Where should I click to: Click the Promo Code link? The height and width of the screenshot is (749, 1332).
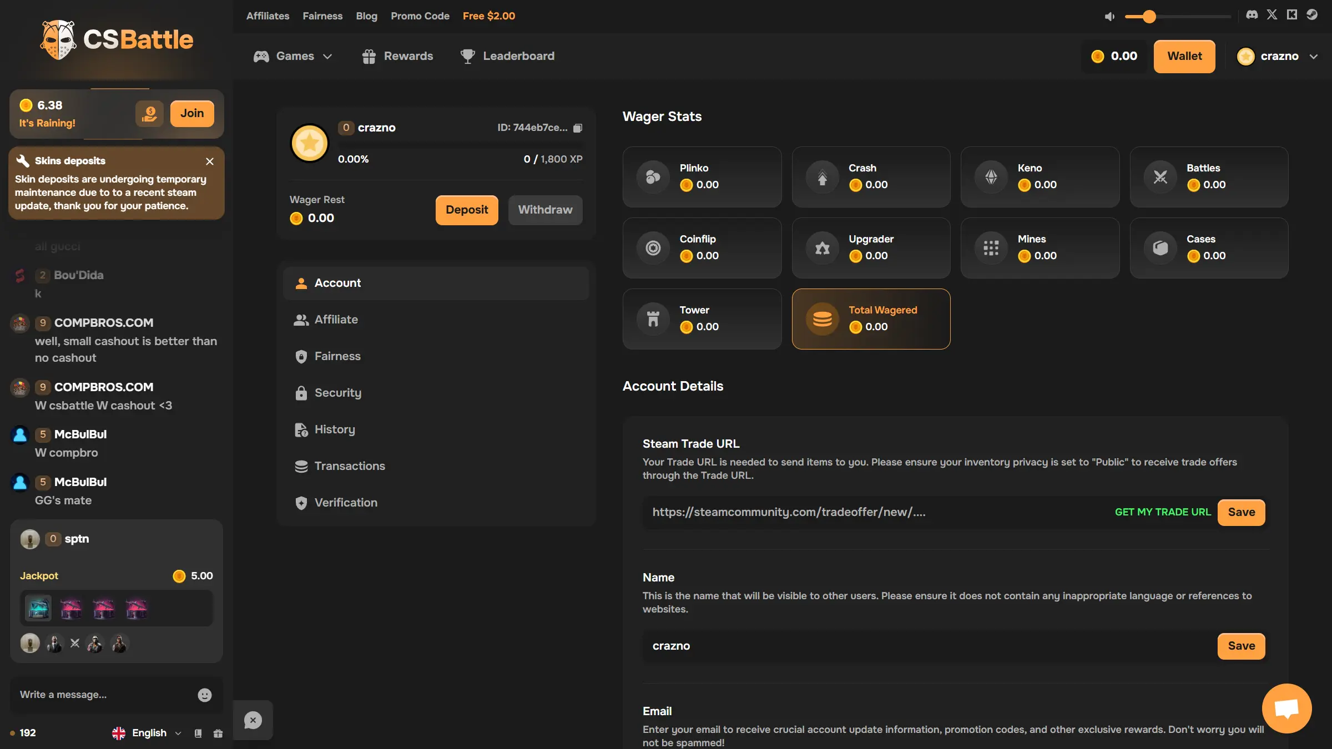click(420, 16)
